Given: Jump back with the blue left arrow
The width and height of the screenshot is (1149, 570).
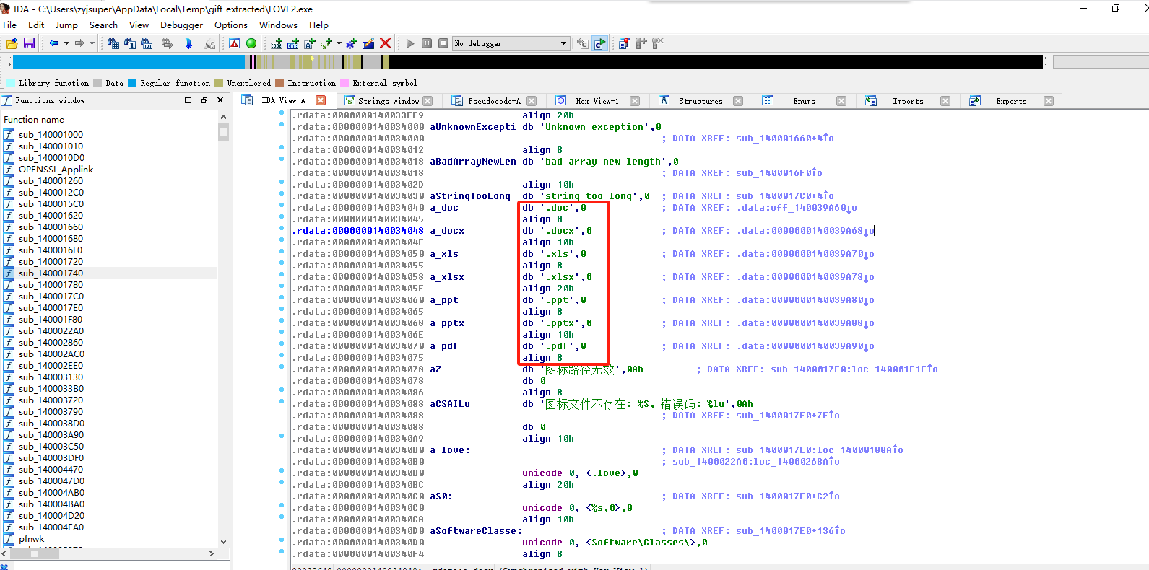Looking at the screenshot, I should point(54,43).
